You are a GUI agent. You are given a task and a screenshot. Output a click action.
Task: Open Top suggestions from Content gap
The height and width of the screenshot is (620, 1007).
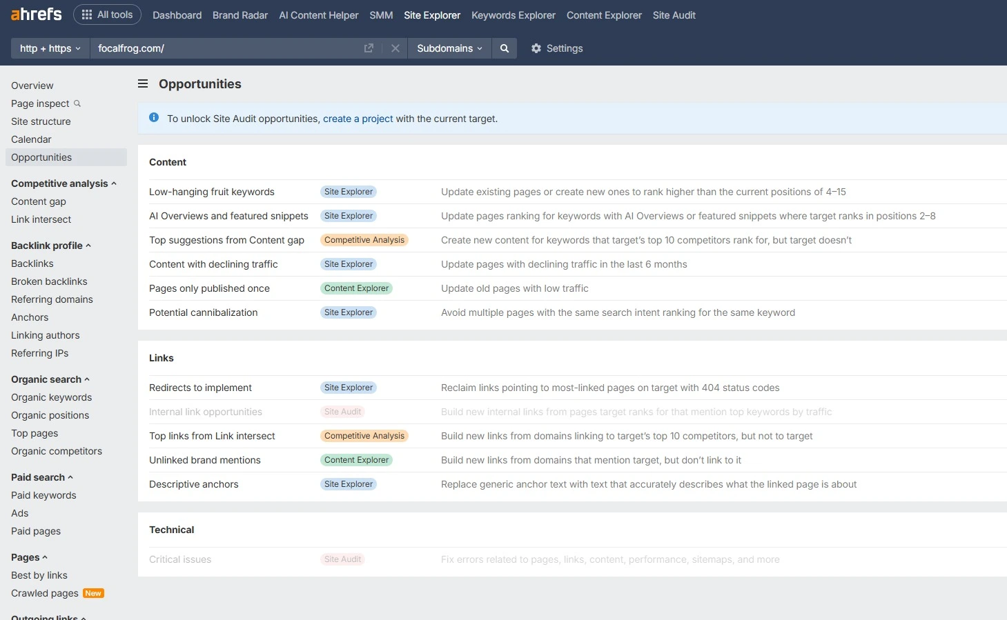(x=226, y=240)
